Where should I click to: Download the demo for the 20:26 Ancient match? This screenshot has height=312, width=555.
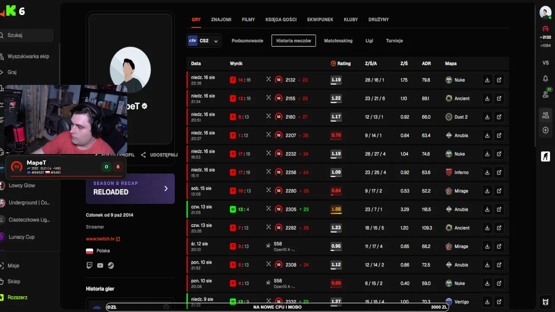(x=487, y=228)
